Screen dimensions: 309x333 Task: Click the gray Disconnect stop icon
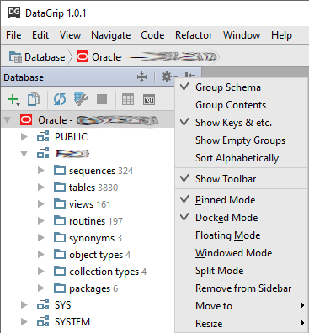point(102,99)
